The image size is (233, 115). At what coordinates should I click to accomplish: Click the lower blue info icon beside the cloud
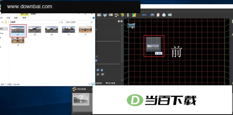(x=102, y=70)
